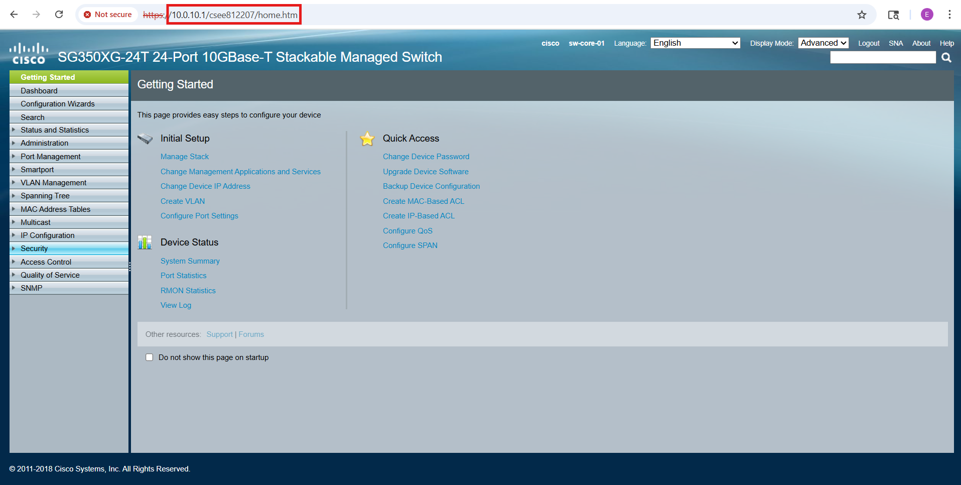Open the Change Device Password link

pyautogui.click(x=426, y=157)
